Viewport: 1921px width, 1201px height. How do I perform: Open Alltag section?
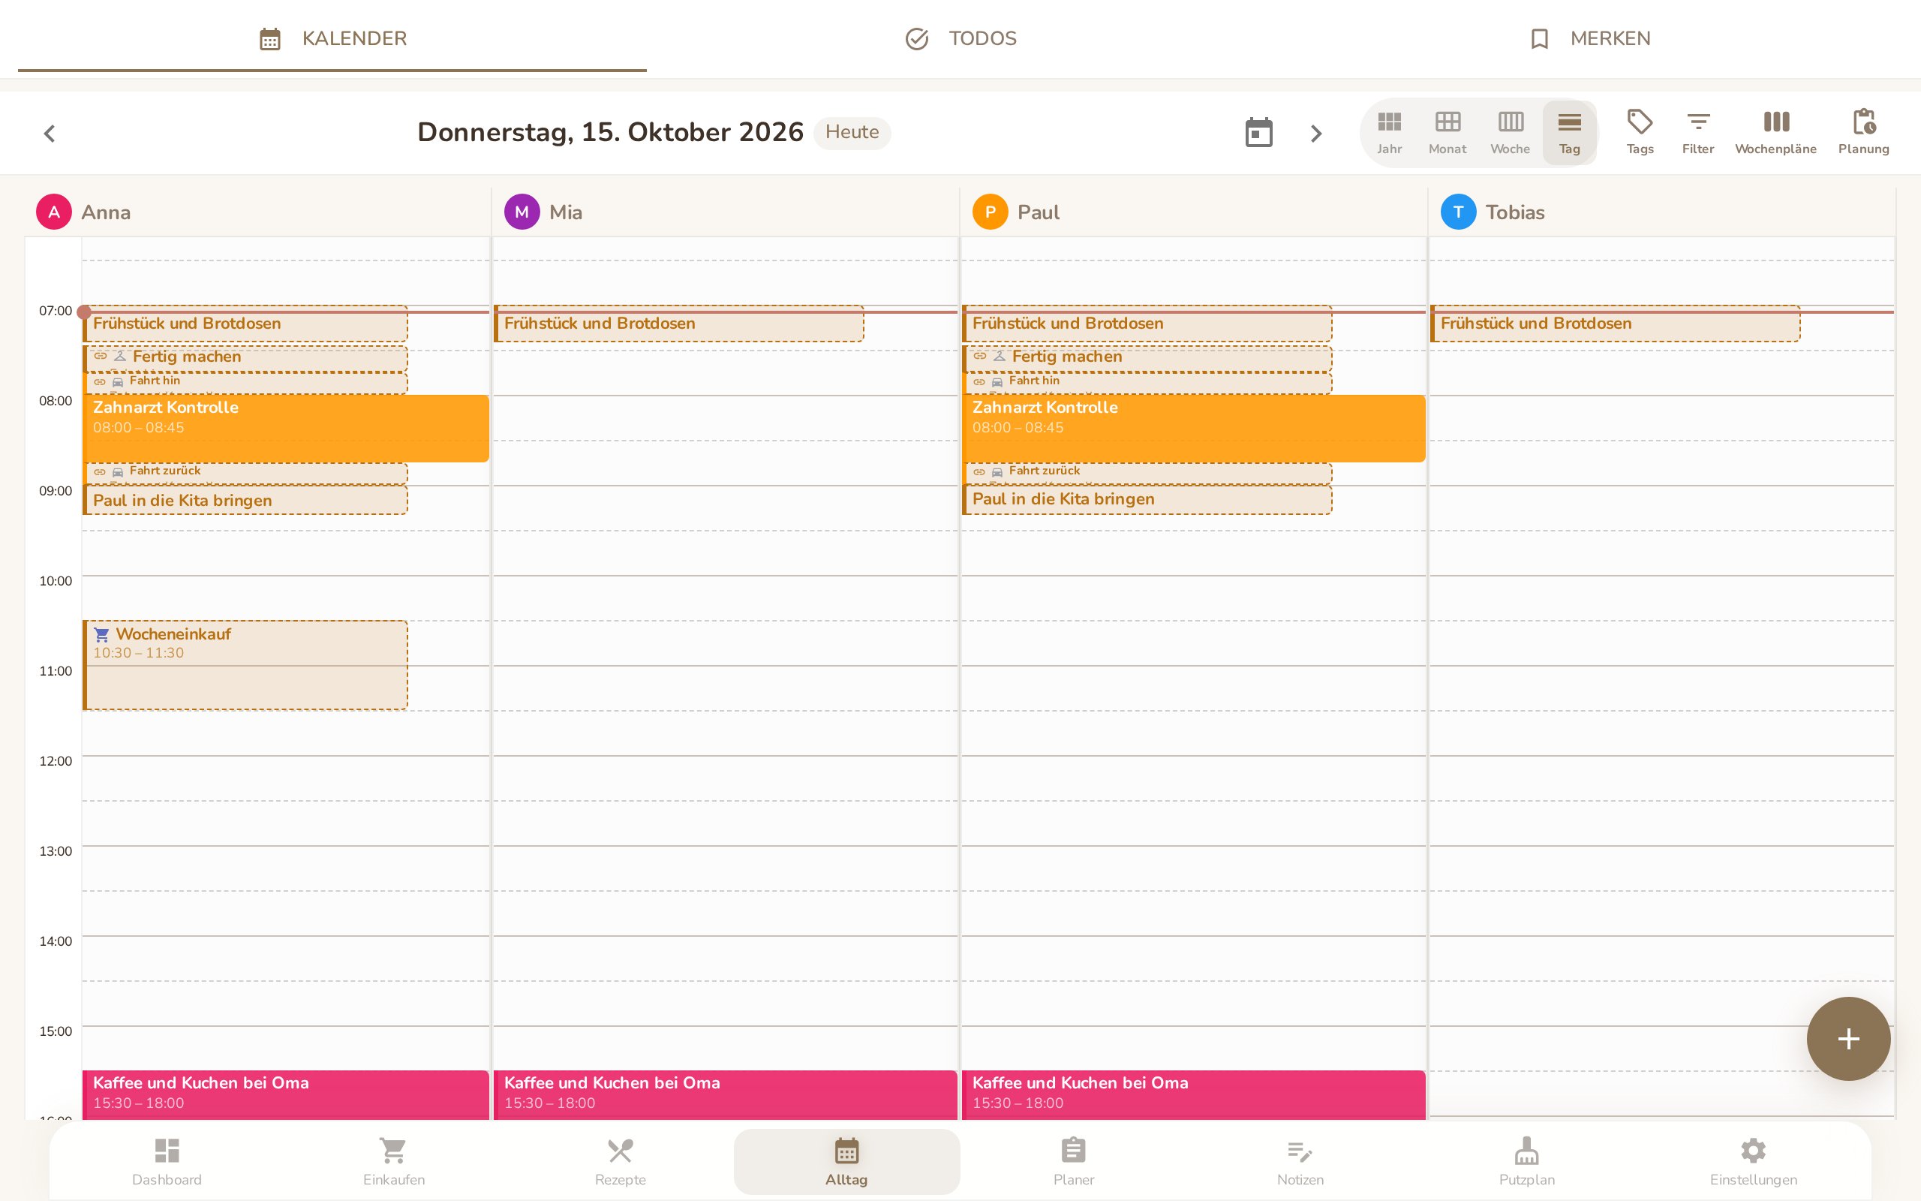pyautogui.click(x=847, y=1162)
